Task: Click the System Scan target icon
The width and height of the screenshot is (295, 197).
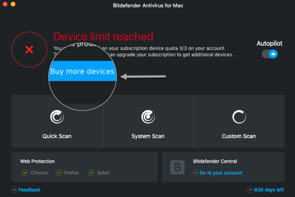Action: tap(148, 117)
